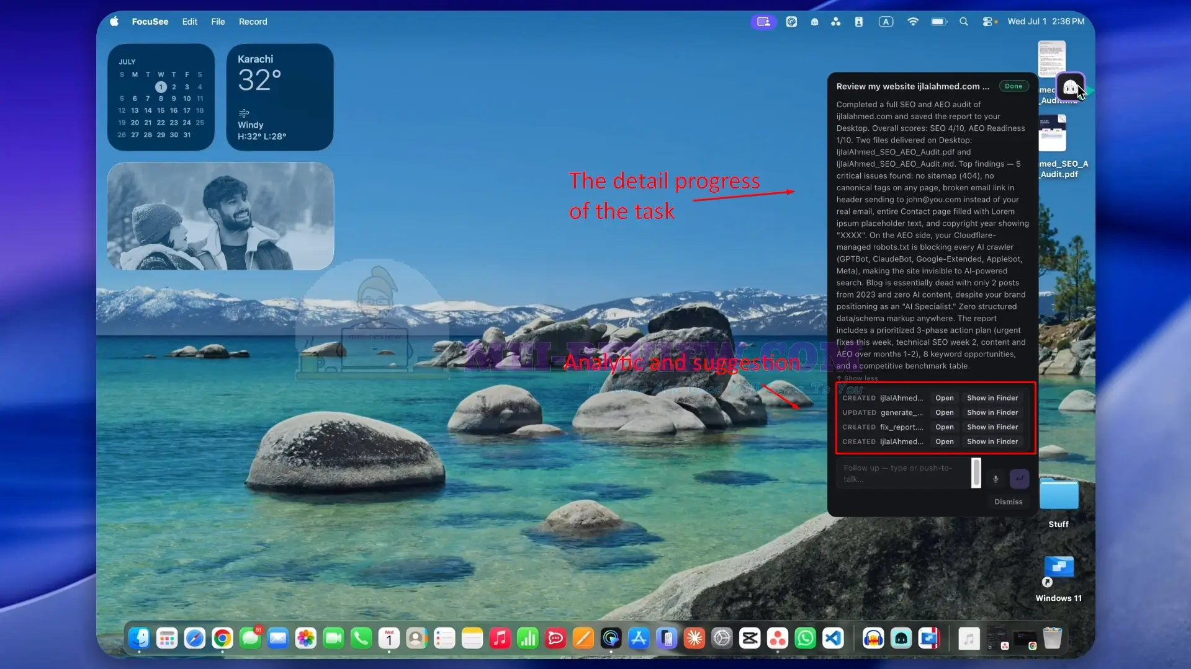Click the ghost assistant icon near top-right
Screen dimensions: 1191x669
(x=1070, y=87)
